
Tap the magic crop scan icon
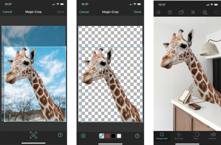coord(33,135)
